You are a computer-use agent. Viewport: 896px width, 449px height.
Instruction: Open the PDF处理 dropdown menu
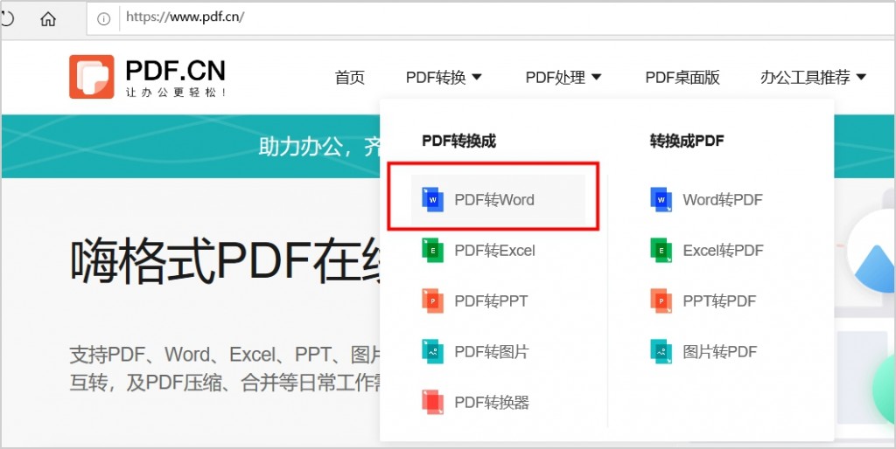tap(563, 77)
